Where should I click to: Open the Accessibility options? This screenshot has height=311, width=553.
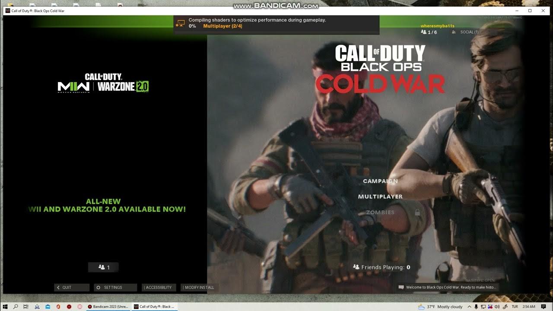pyautogui.click(x=159, y=287)
